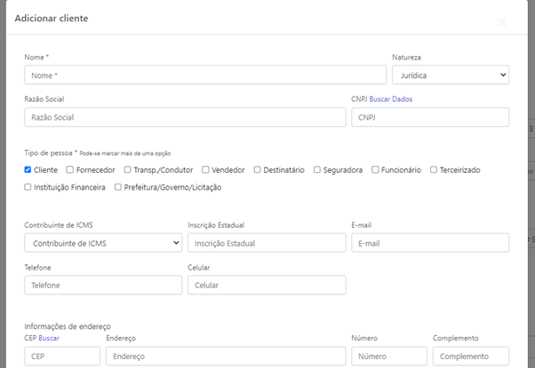Check the Fornecedor checkbox

point(69,169)
